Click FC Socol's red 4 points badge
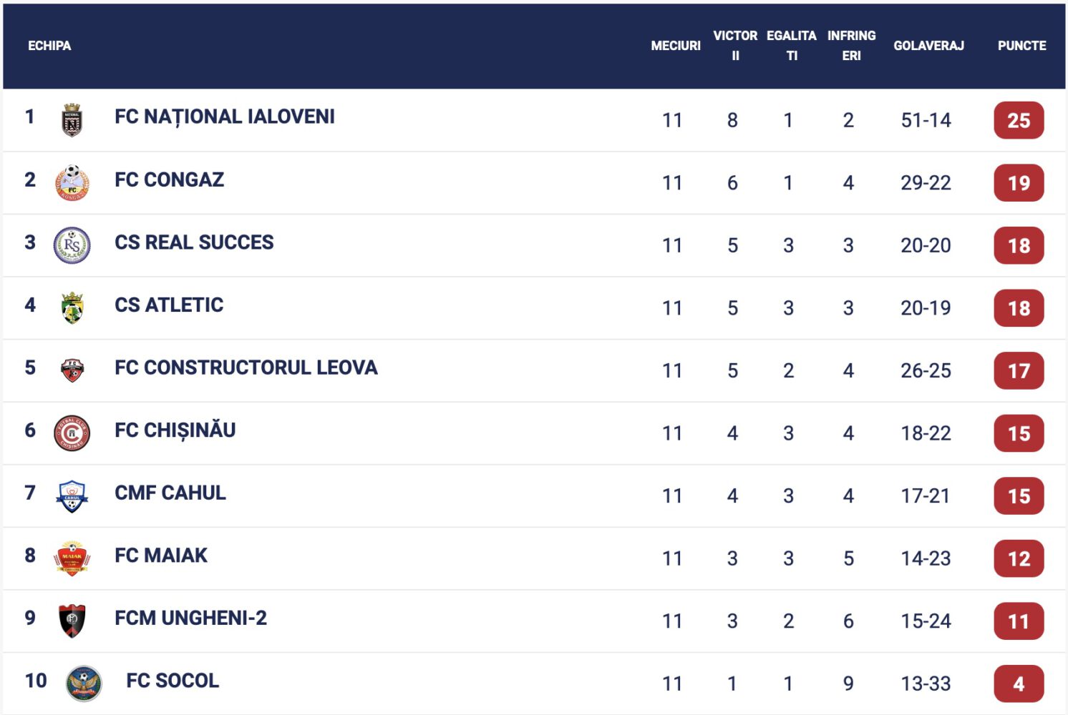1068x715 pixels. 1019,684
